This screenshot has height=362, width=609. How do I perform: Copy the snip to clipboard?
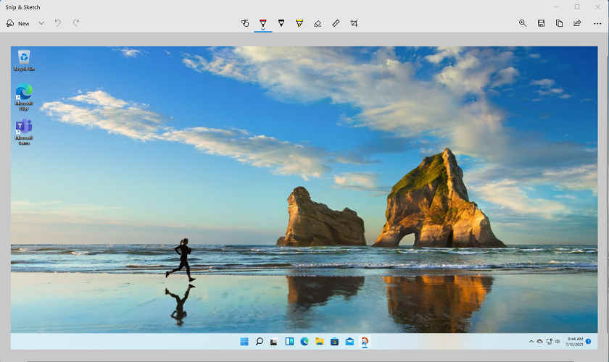pos(559,23)
